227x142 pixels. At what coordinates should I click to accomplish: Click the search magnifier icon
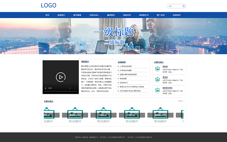(183, 6)
